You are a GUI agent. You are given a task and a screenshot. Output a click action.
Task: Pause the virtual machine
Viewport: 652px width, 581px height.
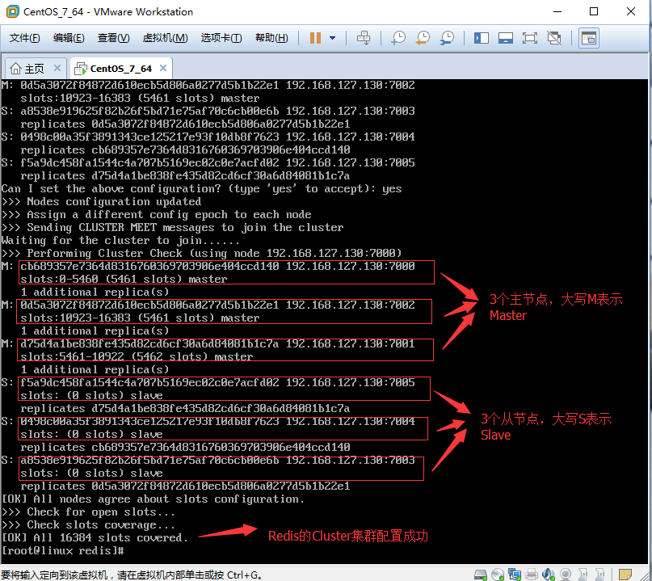(315, 38)
